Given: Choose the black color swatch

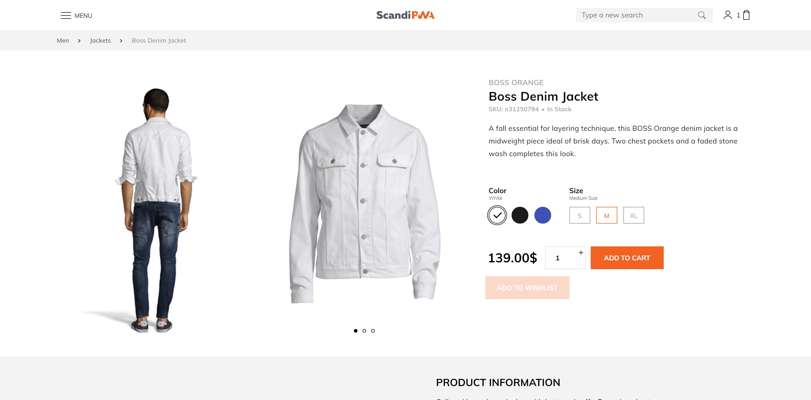Looking at the screenshot, I should (x=520, y=215).
